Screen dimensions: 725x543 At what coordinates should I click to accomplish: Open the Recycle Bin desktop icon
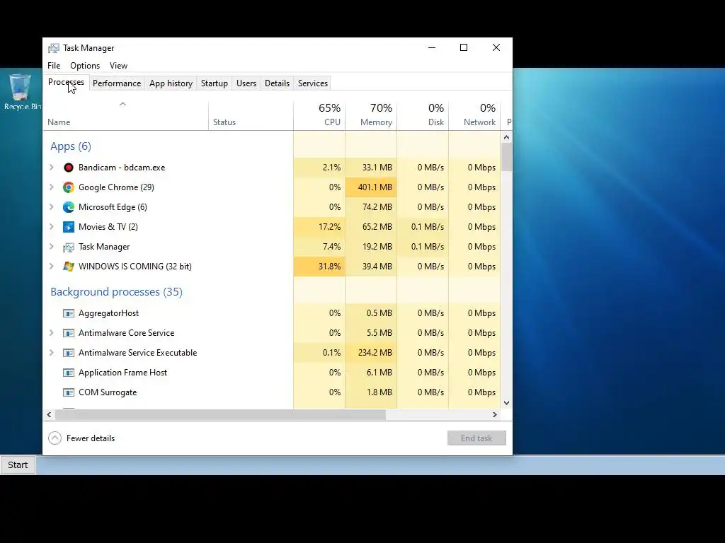pos(20,92)
